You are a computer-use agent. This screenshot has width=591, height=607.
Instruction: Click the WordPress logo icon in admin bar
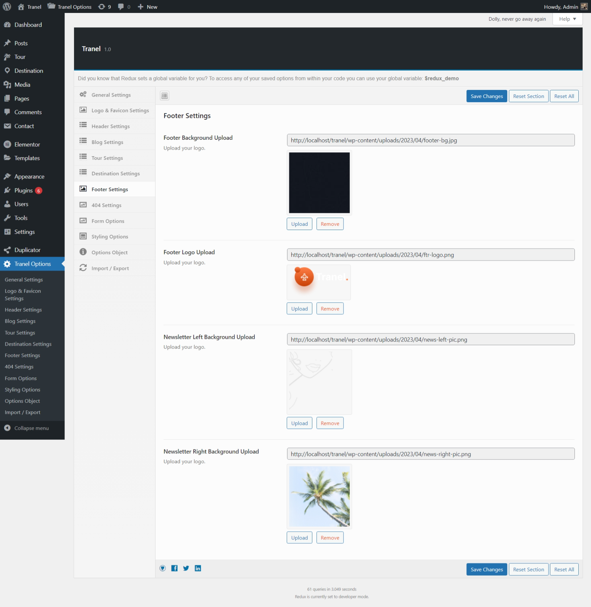pyautogui.click(x=7, y=7)
